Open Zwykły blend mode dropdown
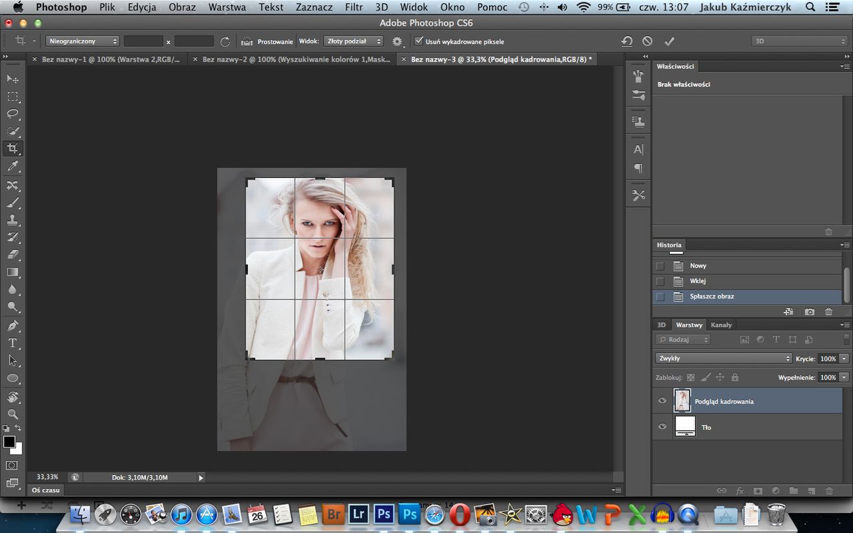This screenshot has width=853, height=533. click(x=724, y=358)
